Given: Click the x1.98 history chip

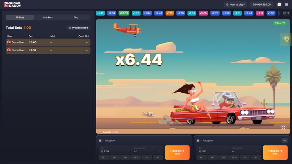Looking at the screenshot, I should click(x=271, y=13).
